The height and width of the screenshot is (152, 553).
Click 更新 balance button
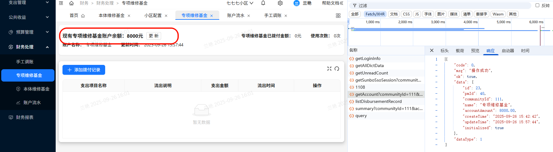point(153,36)
